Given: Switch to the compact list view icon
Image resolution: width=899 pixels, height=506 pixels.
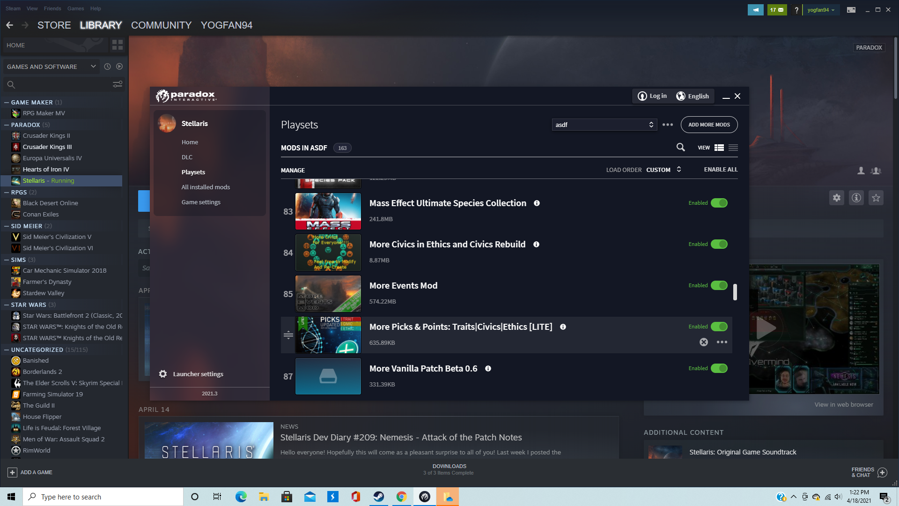Looking at the screenshot, I should [x=733, y=148].
